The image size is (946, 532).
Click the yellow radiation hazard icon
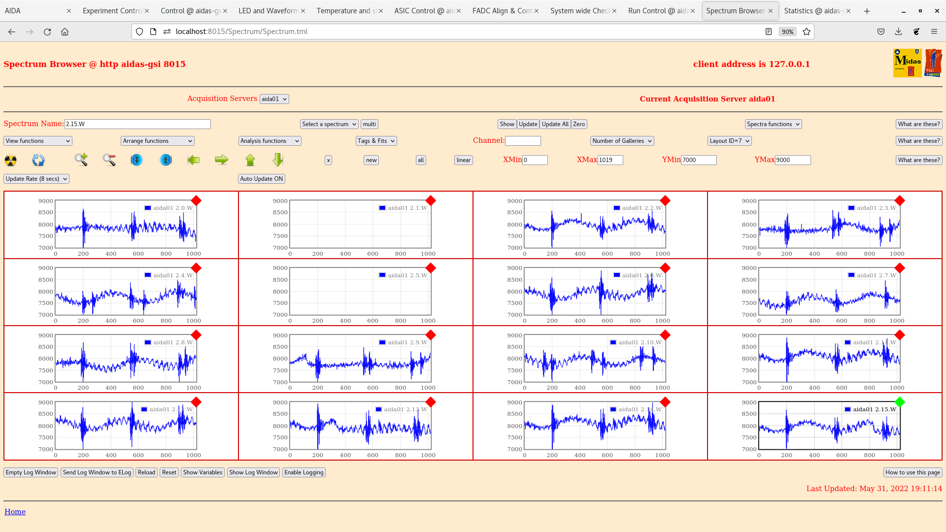[10, 160]
